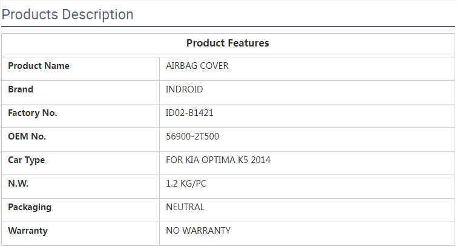Select "FOR KIA OPTIMA K5 2014" text
This screenshot has width=457, height=247.
pos(218,160)
